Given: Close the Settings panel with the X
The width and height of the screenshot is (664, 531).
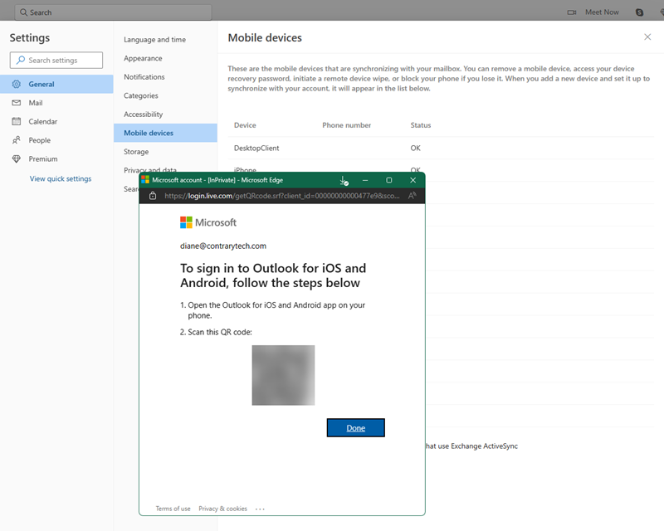Looking at the screenshot, I should [647, 37].
